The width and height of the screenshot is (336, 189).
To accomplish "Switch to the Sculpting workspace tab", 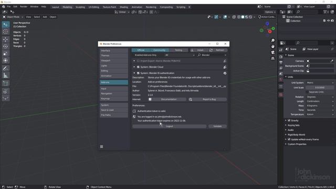I will tap(80, 7).
